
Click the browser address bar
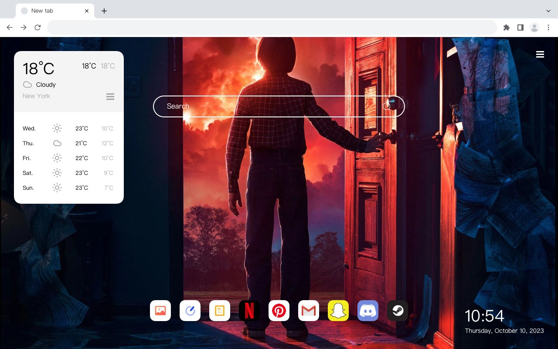click(x=272, y=27)
